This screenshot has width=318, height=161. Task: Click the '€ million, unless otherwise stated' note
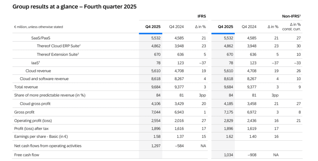click(39, 27)
